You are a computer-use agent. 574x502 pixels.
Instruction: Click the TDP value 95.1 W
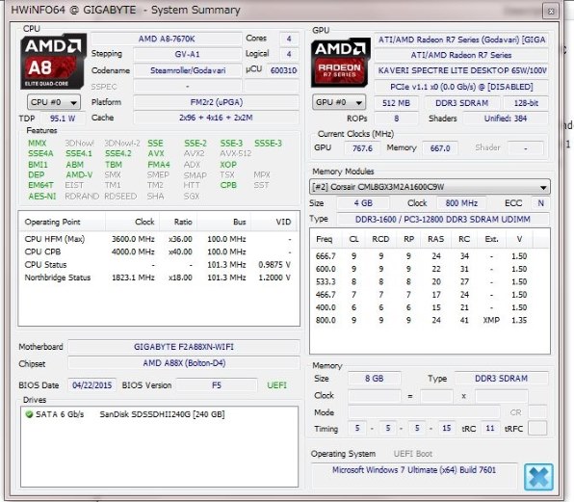click(x=63, y=119)
